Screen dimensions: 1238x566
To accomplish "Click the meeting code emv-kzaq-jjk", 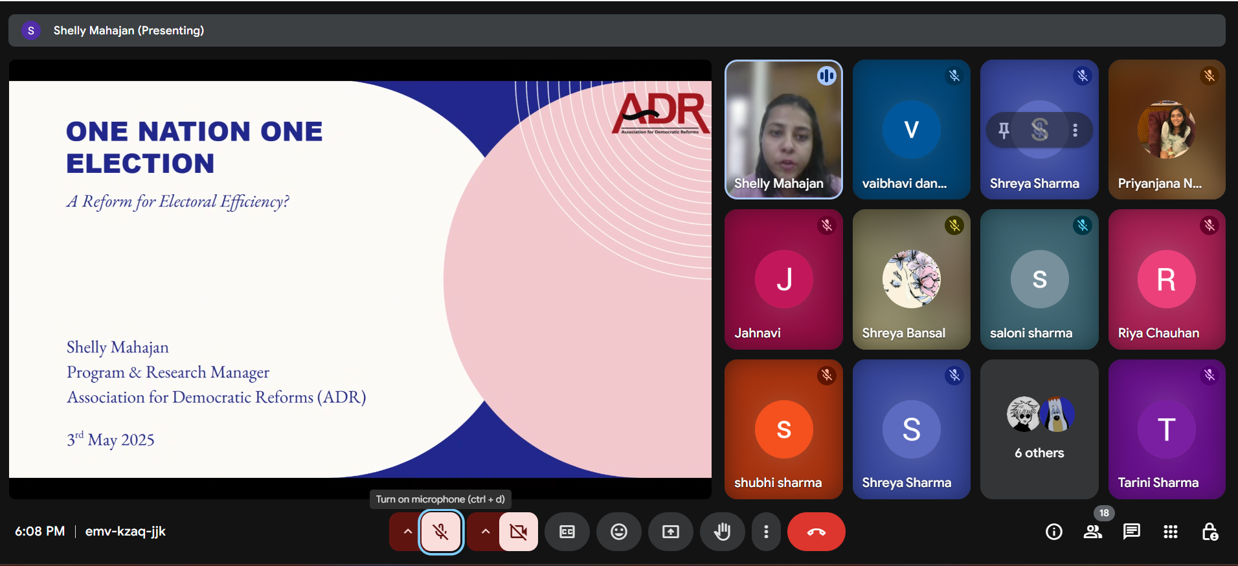I will click(126, 532).
